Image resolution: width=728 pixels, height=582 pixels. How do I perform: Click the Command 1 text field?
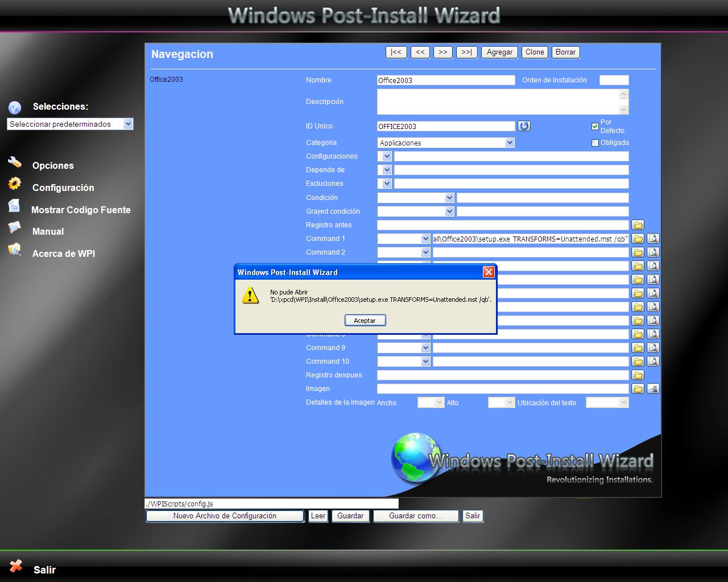(x=531, y=239)
